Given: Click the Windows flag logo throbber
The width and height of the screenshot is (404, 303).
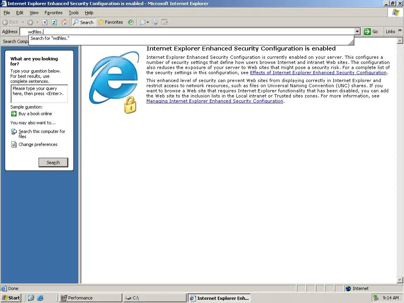Looking at the screenshot, I should pyautogui.click(x=395, y=13).
